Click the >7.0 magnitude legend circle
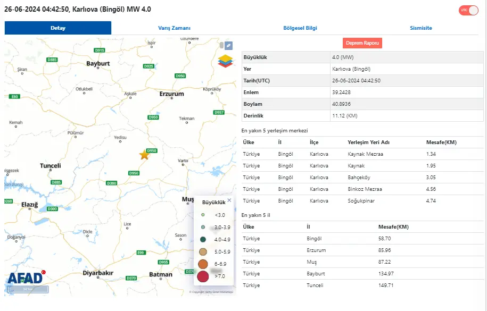The width and height of the screenshot is (487, 311). (x=203, y=276)
